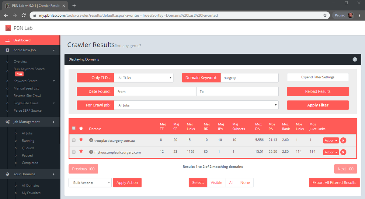Click the Apply Filter button
This screenshot has height=199, width=365.
tap(318, 105)
